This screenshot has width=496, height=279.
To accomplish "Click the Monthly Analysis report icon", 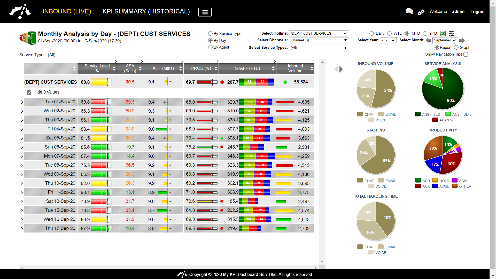I will pos(28,38).
